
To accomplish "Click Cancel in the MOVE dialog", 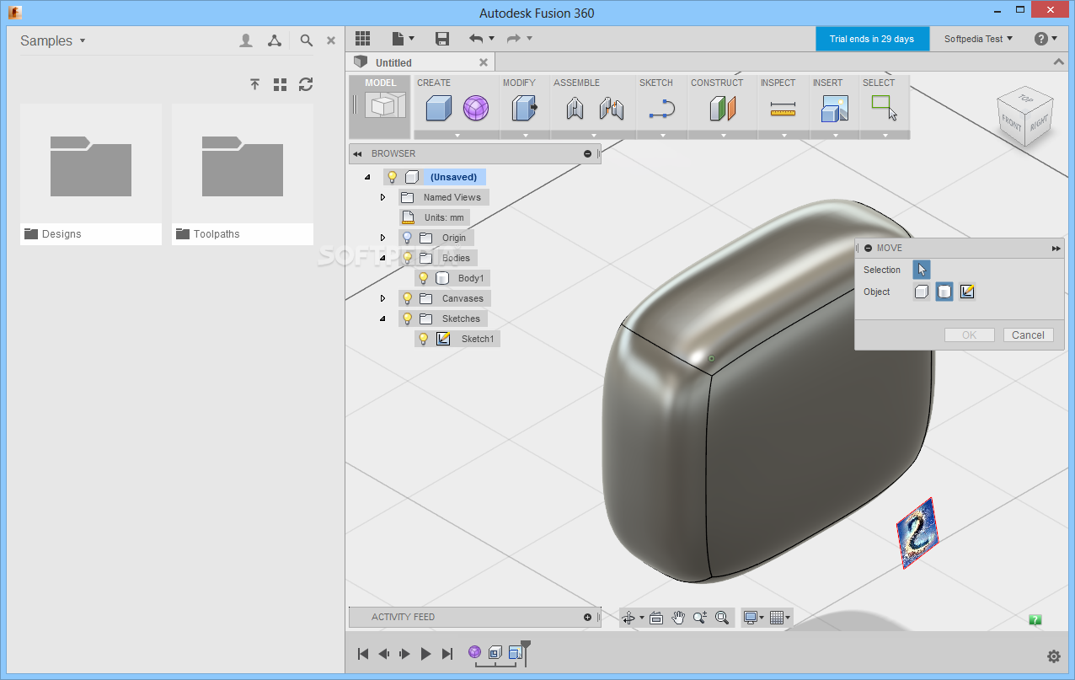I will click(x=1028, y=335).
